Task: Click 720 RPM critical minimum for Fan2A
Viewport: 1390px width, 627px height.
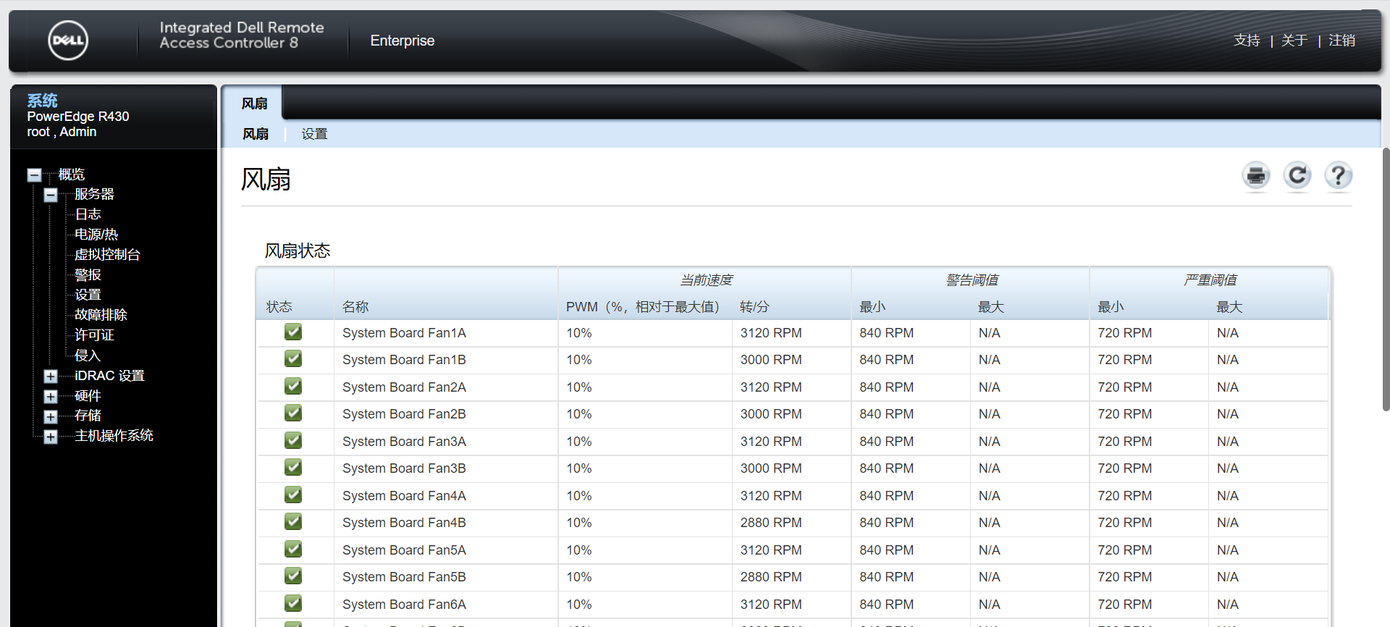Action: 1124,387
